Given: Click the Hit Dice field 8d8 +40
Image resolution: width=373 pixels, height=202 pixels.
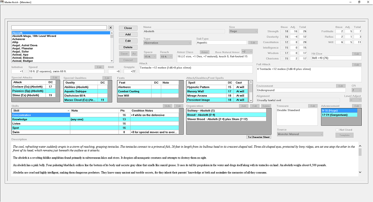Looking at the screenshot, I should [336, 58].
